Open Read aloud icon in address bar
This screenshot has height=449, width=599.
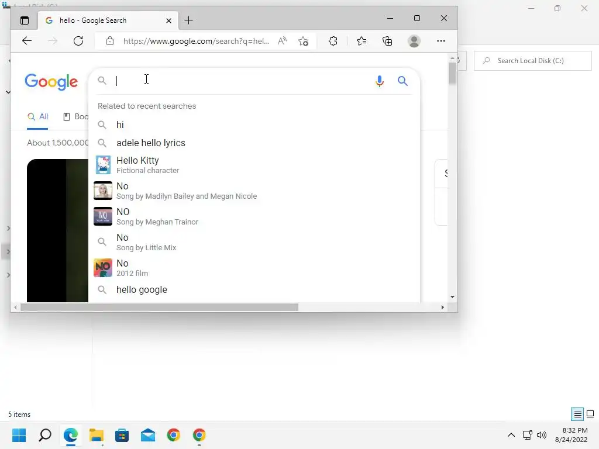(283, 41)
